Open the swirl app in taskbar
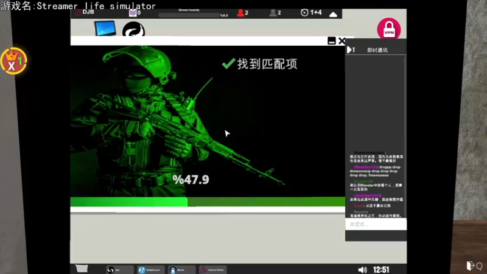The image size is (487, 274). (x=119, y=270)
